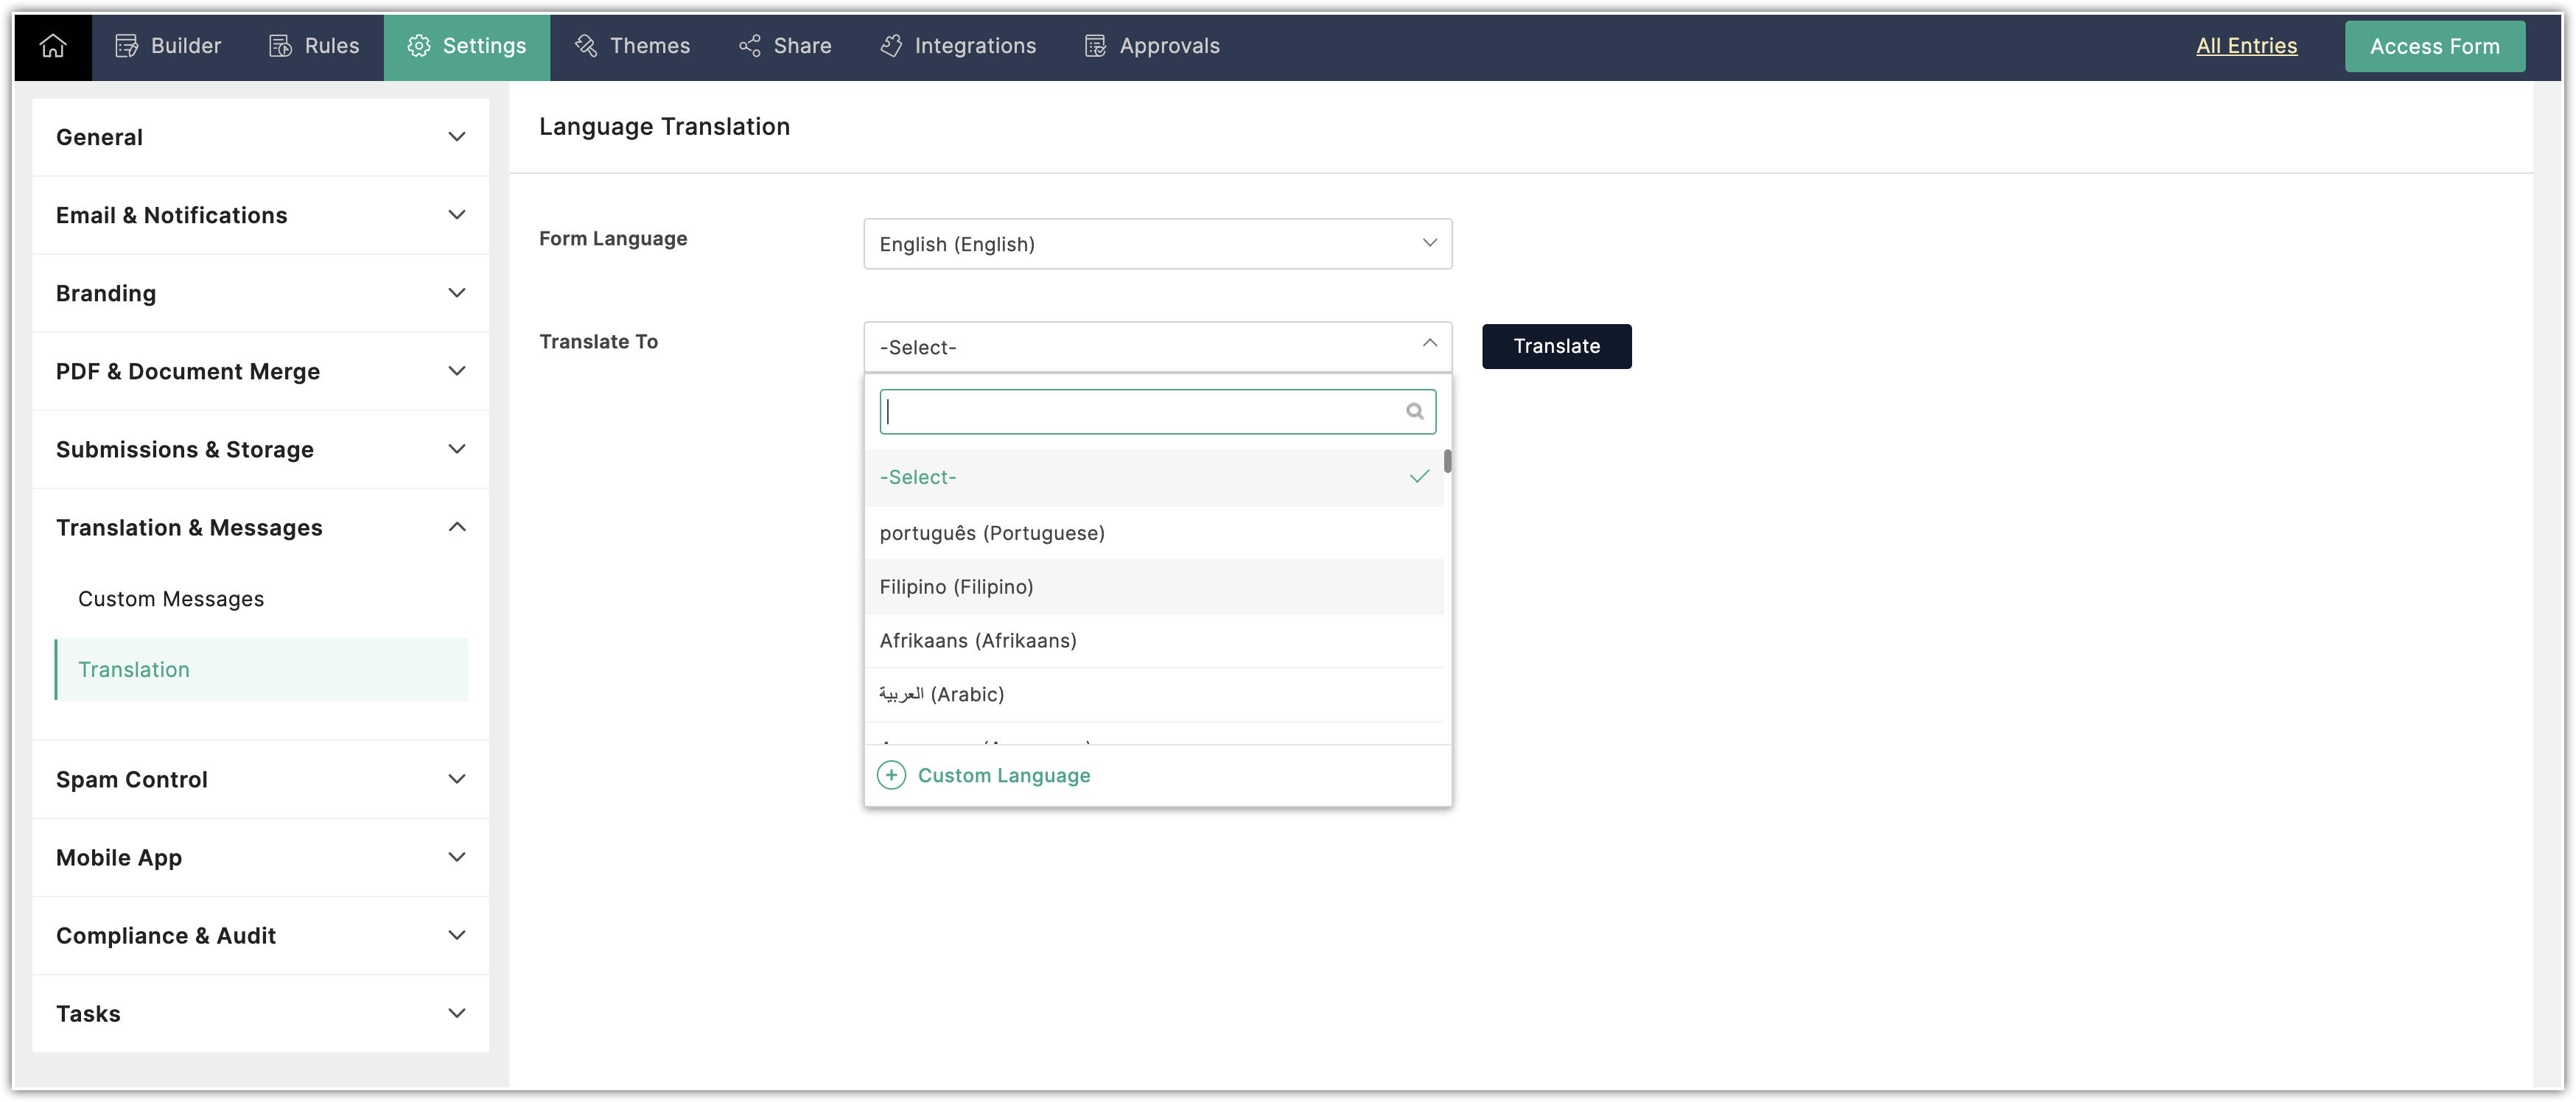Click the home icon in top bar

[52, 46]
